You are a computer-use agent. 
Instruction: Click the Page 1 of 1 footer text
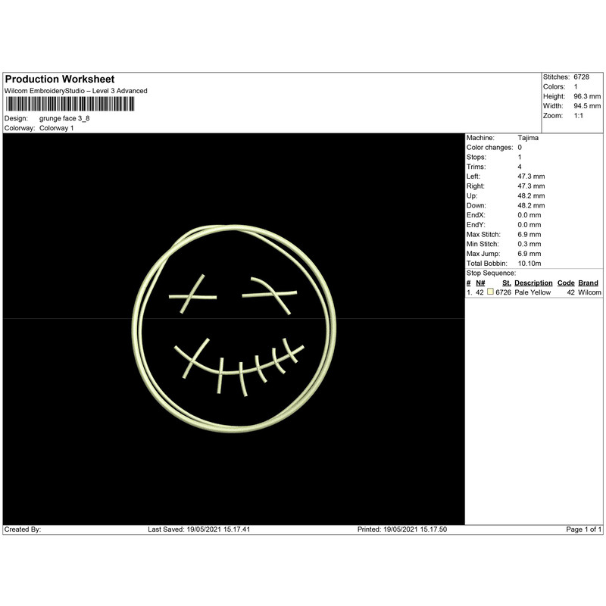(x=584, y=529)
